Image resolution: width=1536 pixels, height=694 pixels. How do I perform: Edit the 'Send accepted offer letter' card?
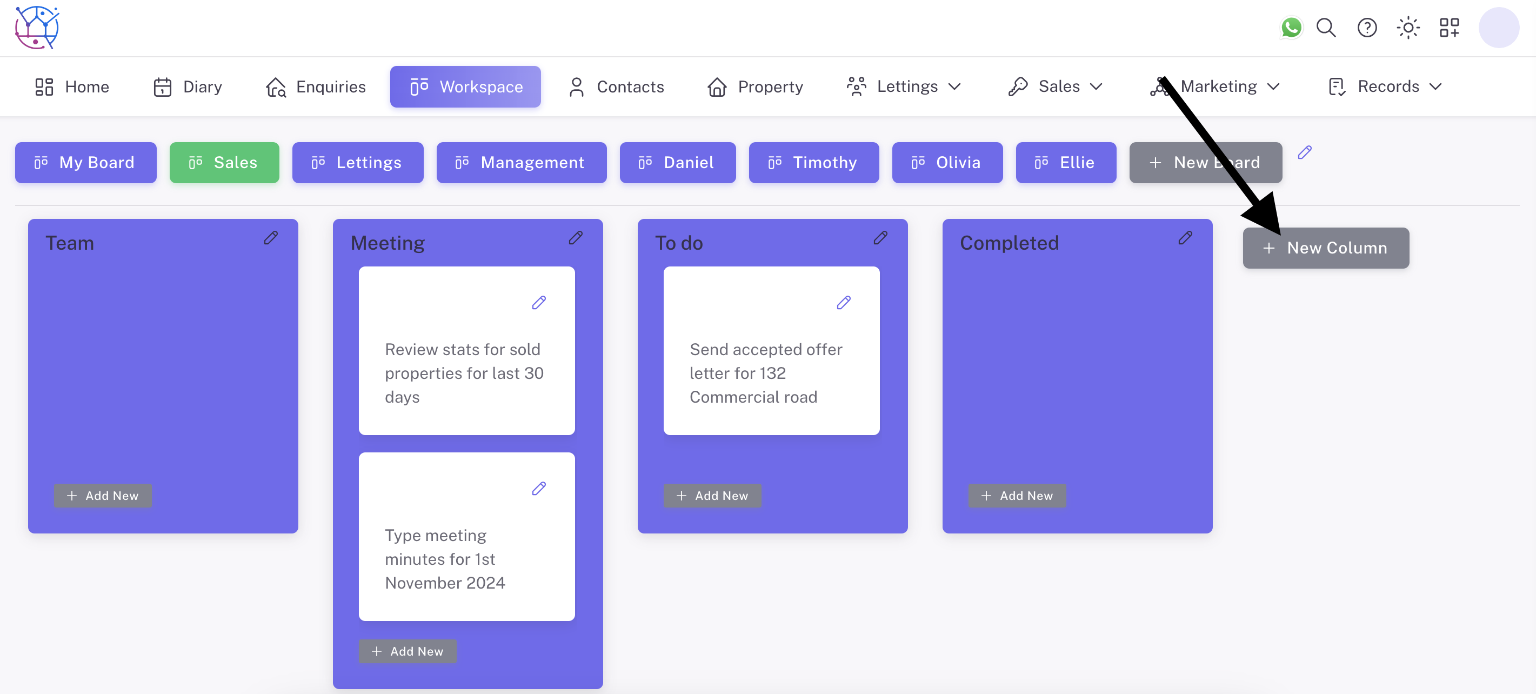[843, 303]
